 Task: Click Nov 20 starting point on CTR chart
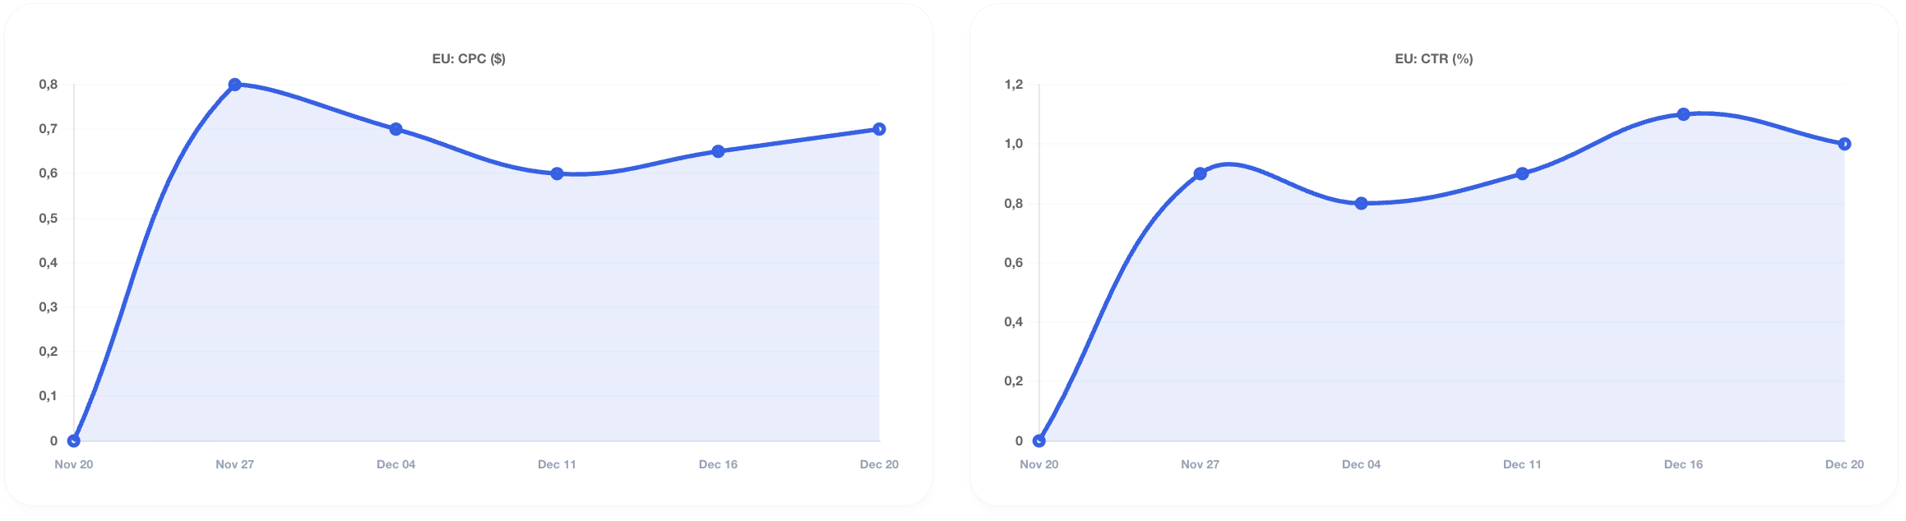[x=1039, y=440]
